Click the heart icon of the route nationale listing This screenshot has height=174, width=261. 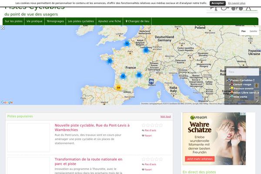(x=143, y=170)
